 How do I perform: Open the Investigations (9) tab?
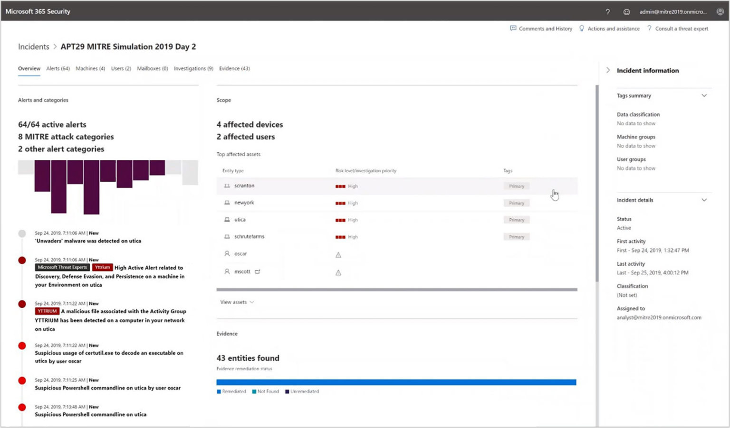[193, 68]
